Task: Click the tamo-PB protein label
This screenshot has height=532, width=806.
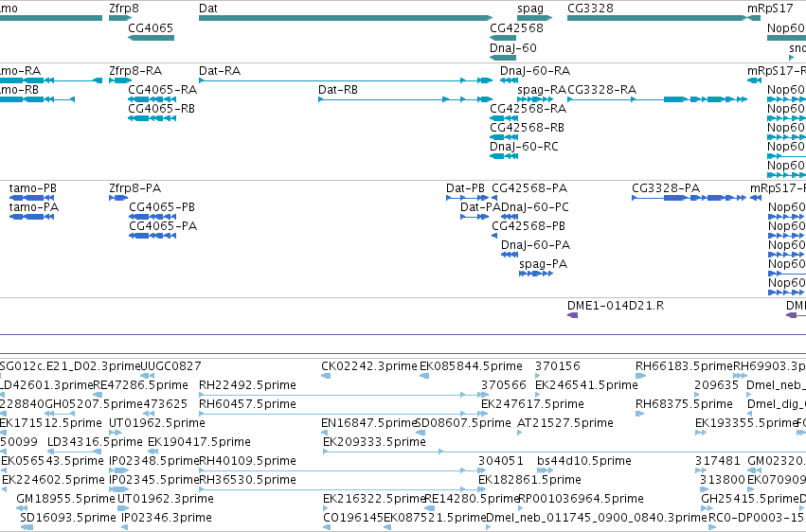Action: point(33,188)
